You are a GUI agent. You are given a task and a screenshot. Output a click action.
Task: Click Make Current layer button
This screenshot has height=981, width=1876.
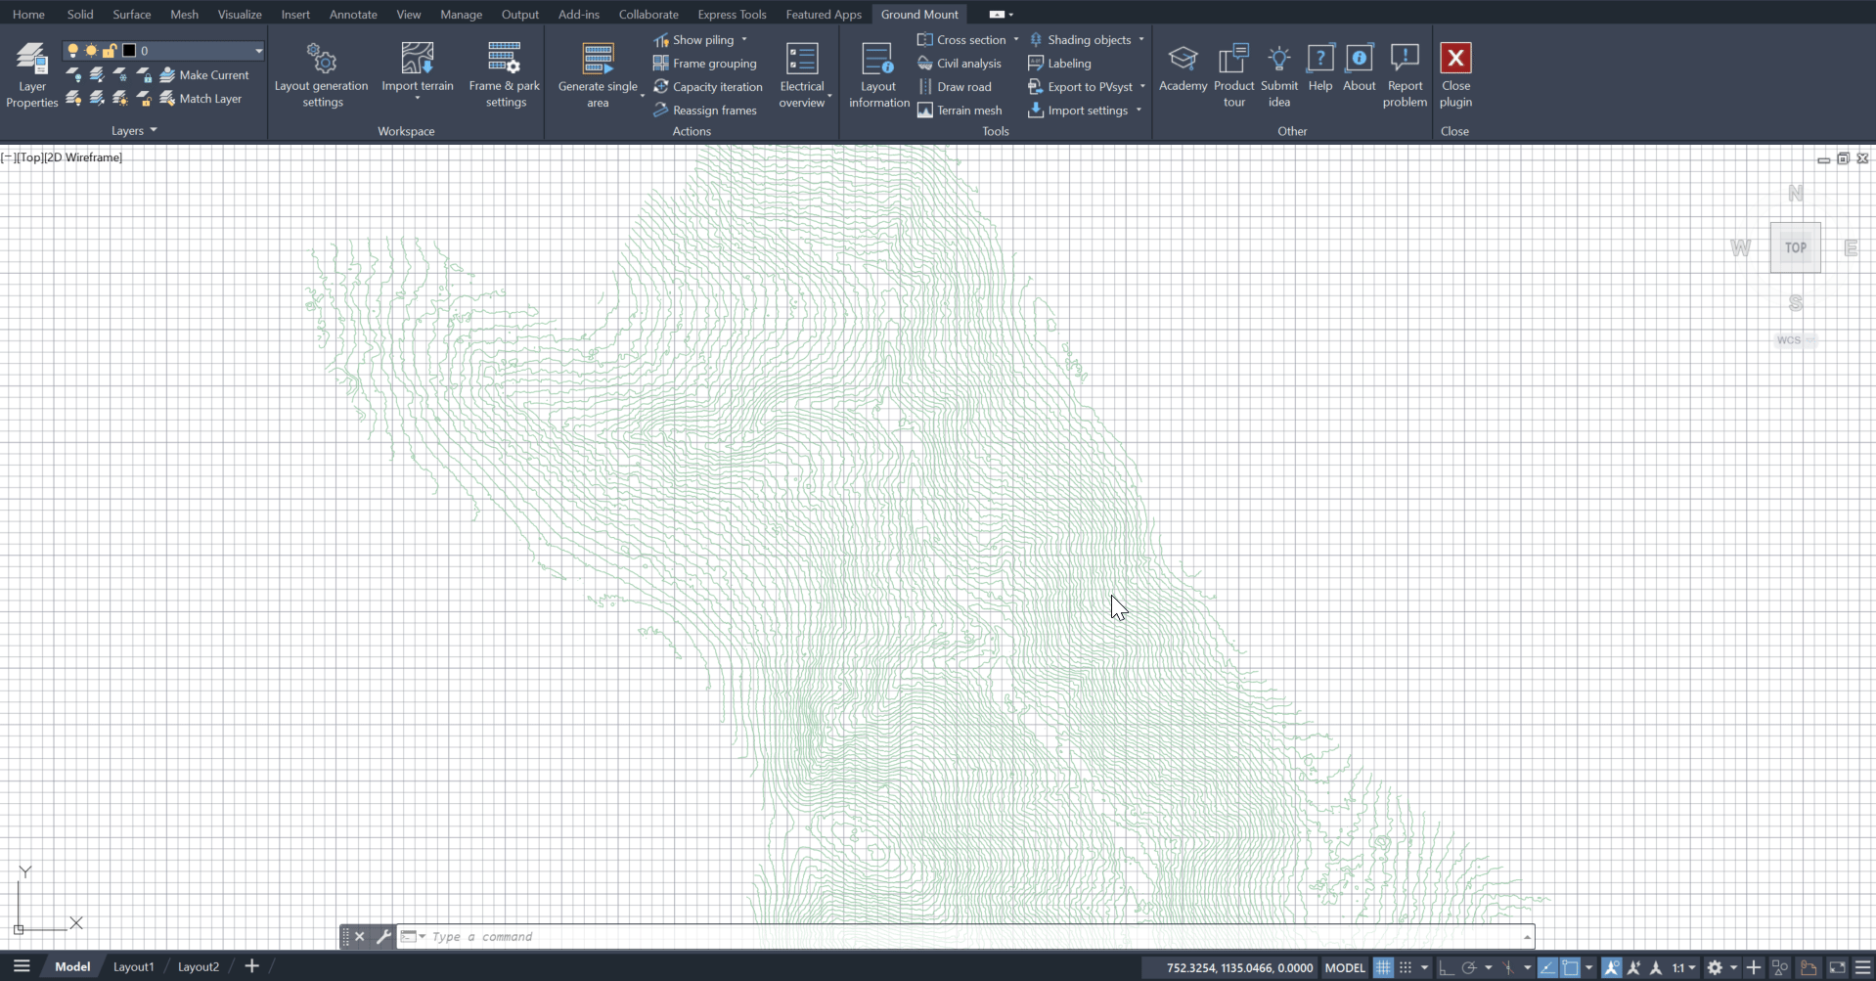coord(204,75)
